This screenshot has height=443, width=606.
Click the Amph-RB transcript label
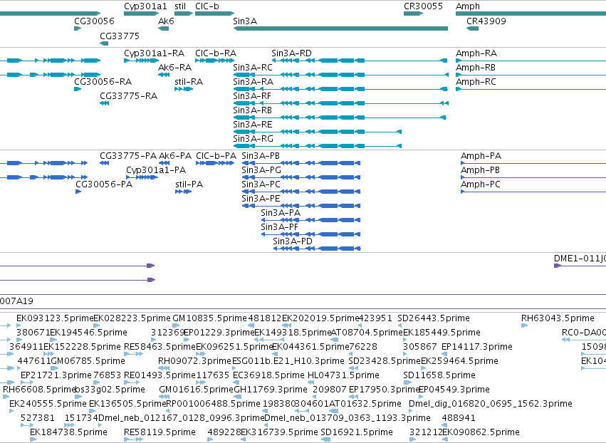[476, 67]
